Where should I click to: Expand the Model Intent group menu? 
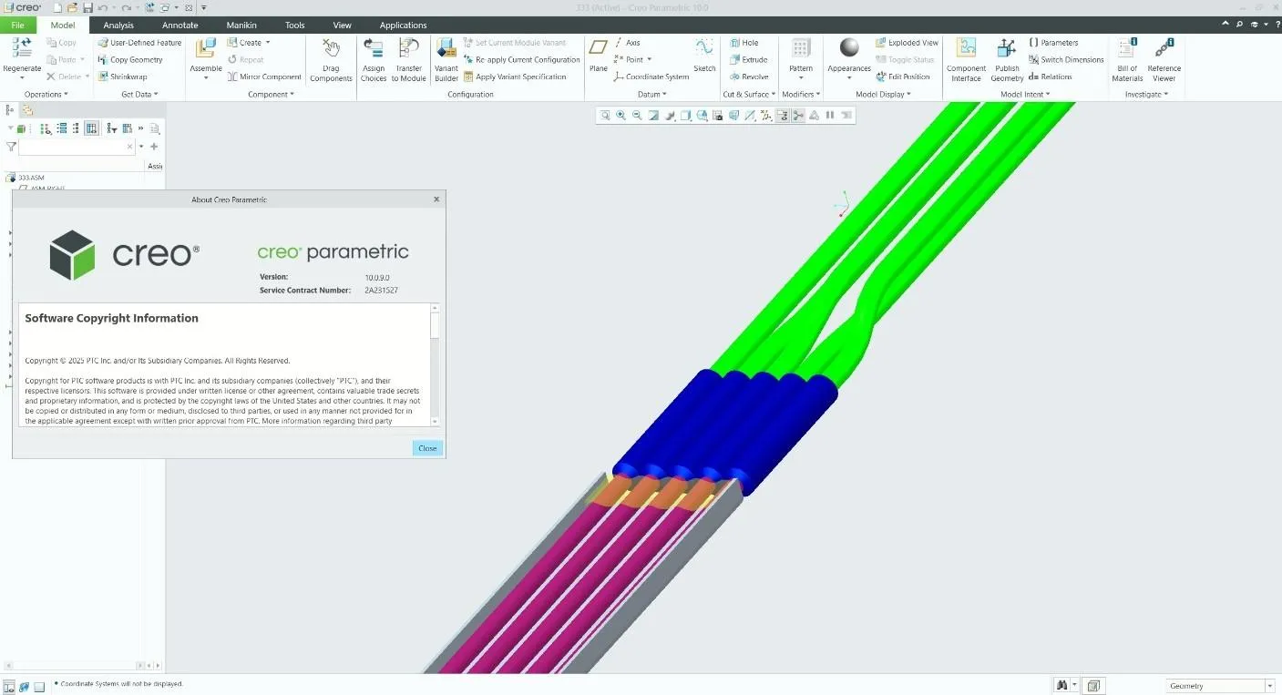point(1025,95)
